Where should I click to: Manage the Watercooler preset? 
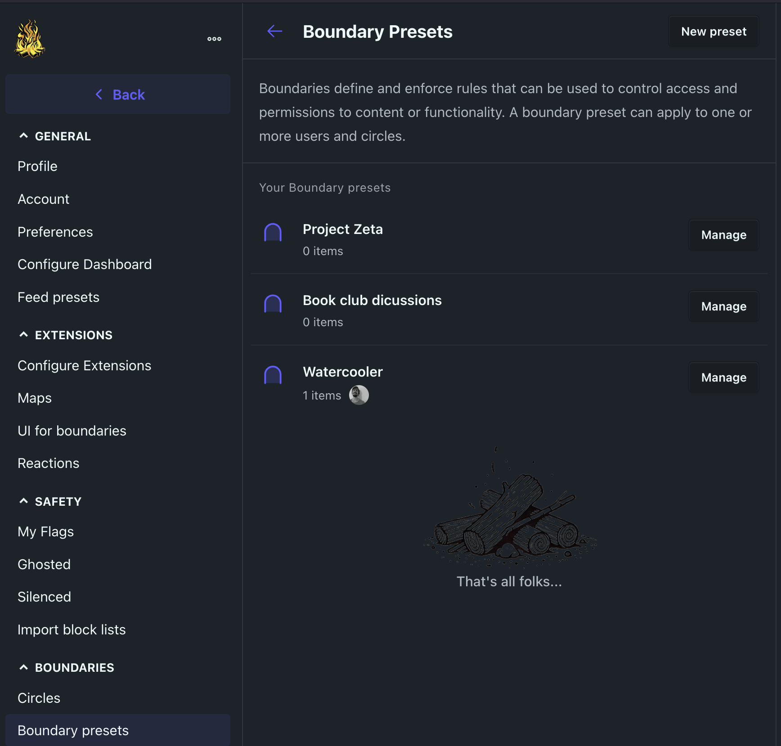(x=723, y=377)
